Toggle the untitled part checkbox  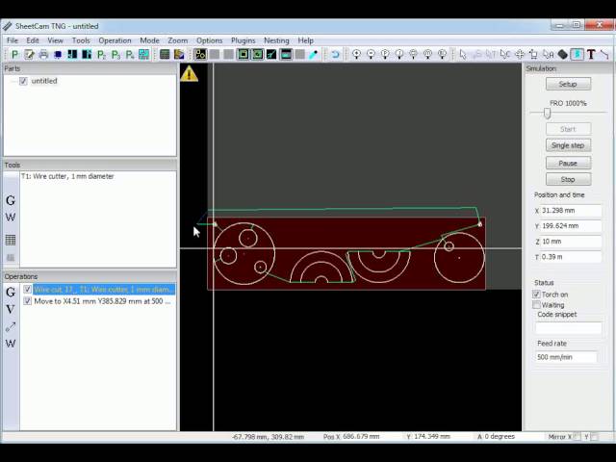23,81
